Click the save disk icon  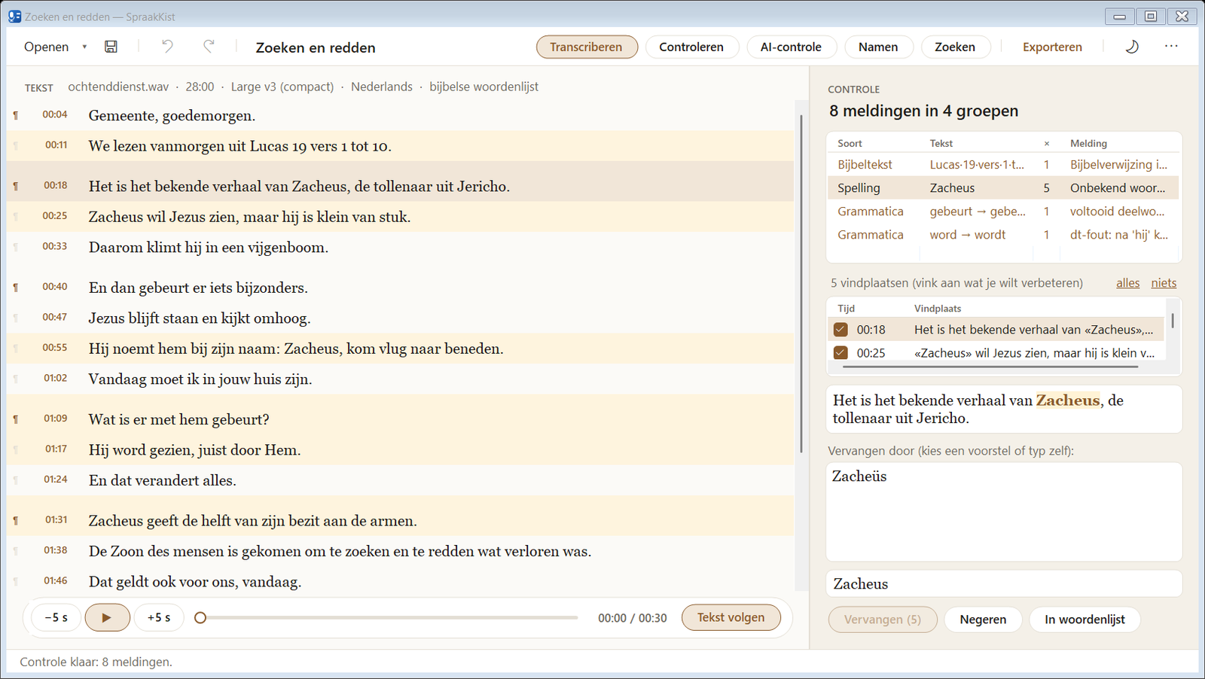point(111,47)
